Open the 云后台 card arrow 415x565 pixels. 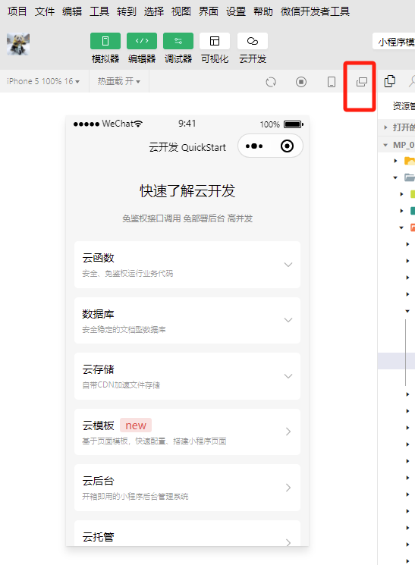click(288, 488)
